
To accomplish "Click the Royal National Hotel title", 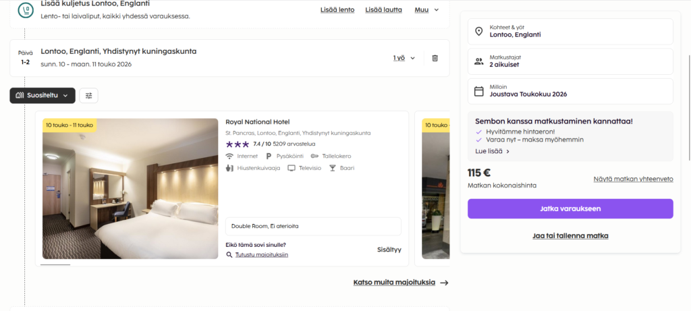I will coord(257,122).
